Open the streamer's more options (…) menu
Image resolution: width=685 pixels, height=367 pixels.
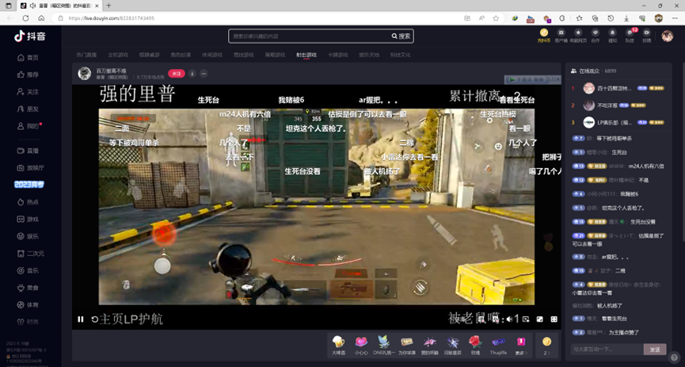204,74
